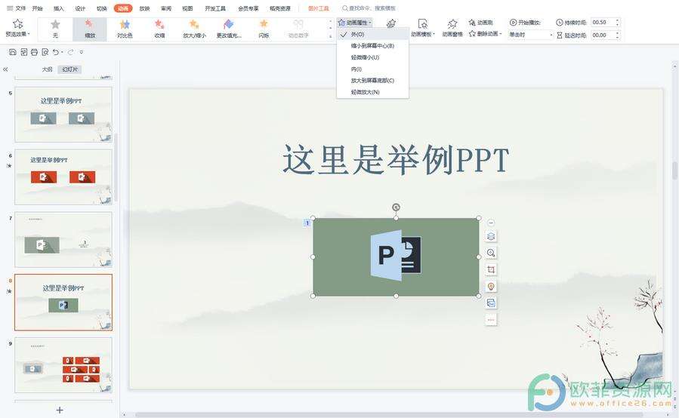Screen dimensions: 679x418
Task: Open the 动画窗格 animation pane
Action: click(x=452, y=29)
